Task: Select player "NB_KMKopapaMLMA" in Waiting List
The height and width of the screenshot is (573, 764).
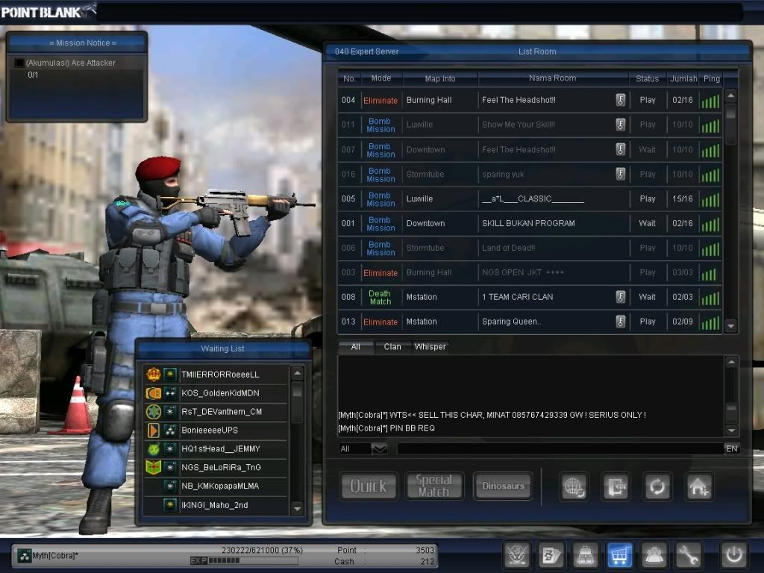Action: [x=216, y=486]
